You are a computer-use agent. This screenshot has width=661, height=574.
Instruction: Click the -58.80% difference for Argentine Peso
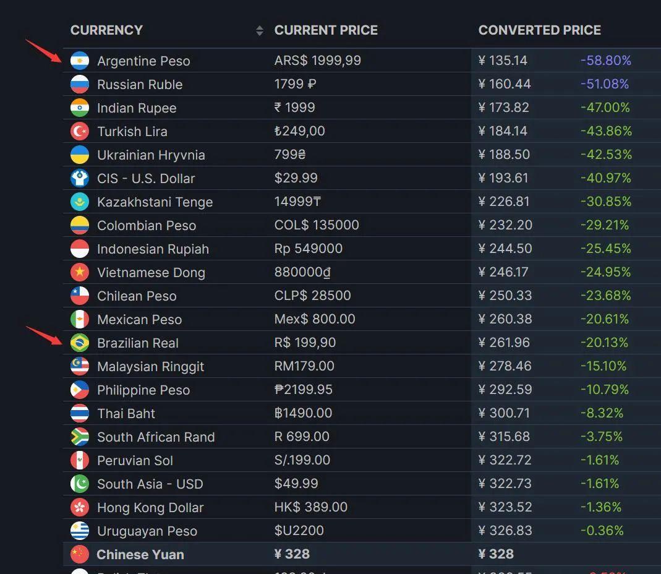[x=606, y=61]
